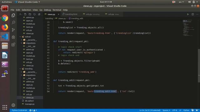Open the File menu
Viewport: 200px width, 112px height.
pos(12,10)
